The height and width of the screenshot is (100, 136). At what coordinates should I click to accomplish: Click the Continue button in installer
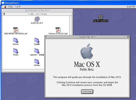click(87, 91)
